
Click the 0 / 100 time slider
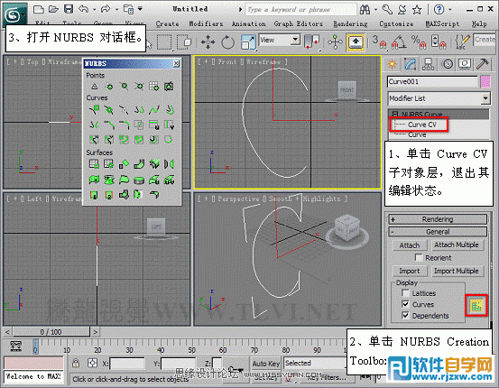(51, 332)
